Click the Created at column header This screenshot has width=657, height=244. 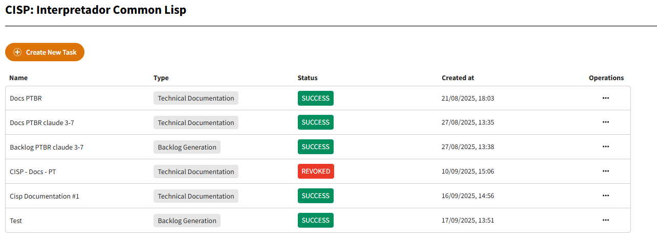[x=458, y=78]
